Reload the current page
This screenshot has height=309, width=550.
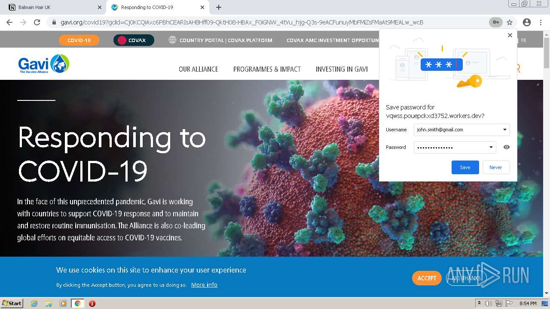(37, 22)
